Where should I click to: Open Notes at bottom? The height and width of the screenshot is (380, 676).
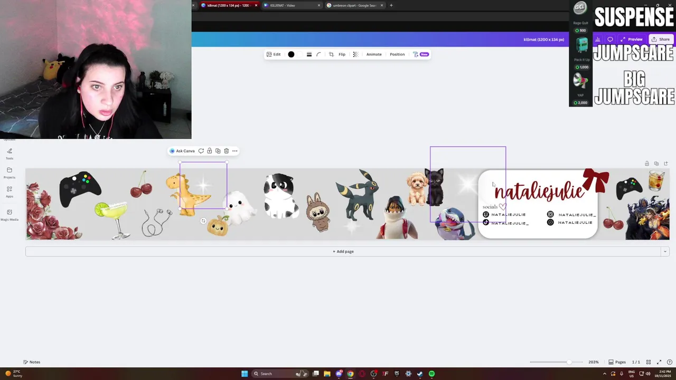pos(32,362)
